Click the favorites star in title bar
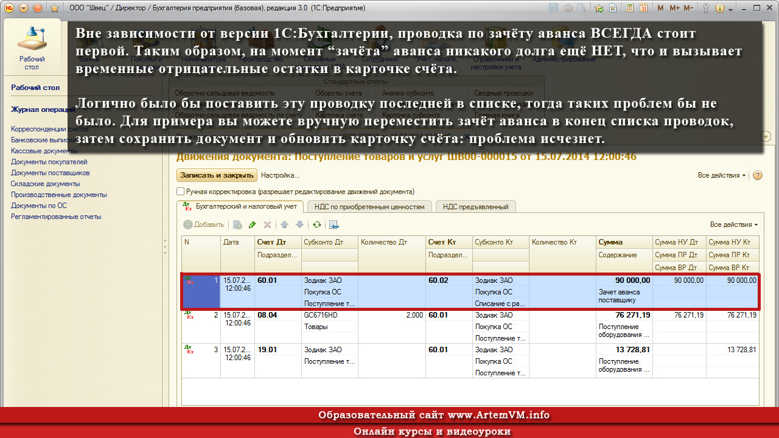Image resolution: width=779 pixels, height=438 pixels. point(54,9)
